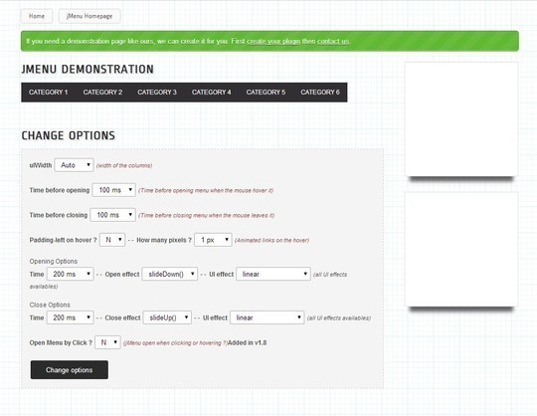Expand the Opening Options UI effect dropdown
This screenshot has height=416, width=537.
click(273, 274)
